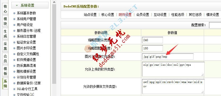Go to 用户组设定
This screenshot has height=96, width=221.
(x=25, y=25)
